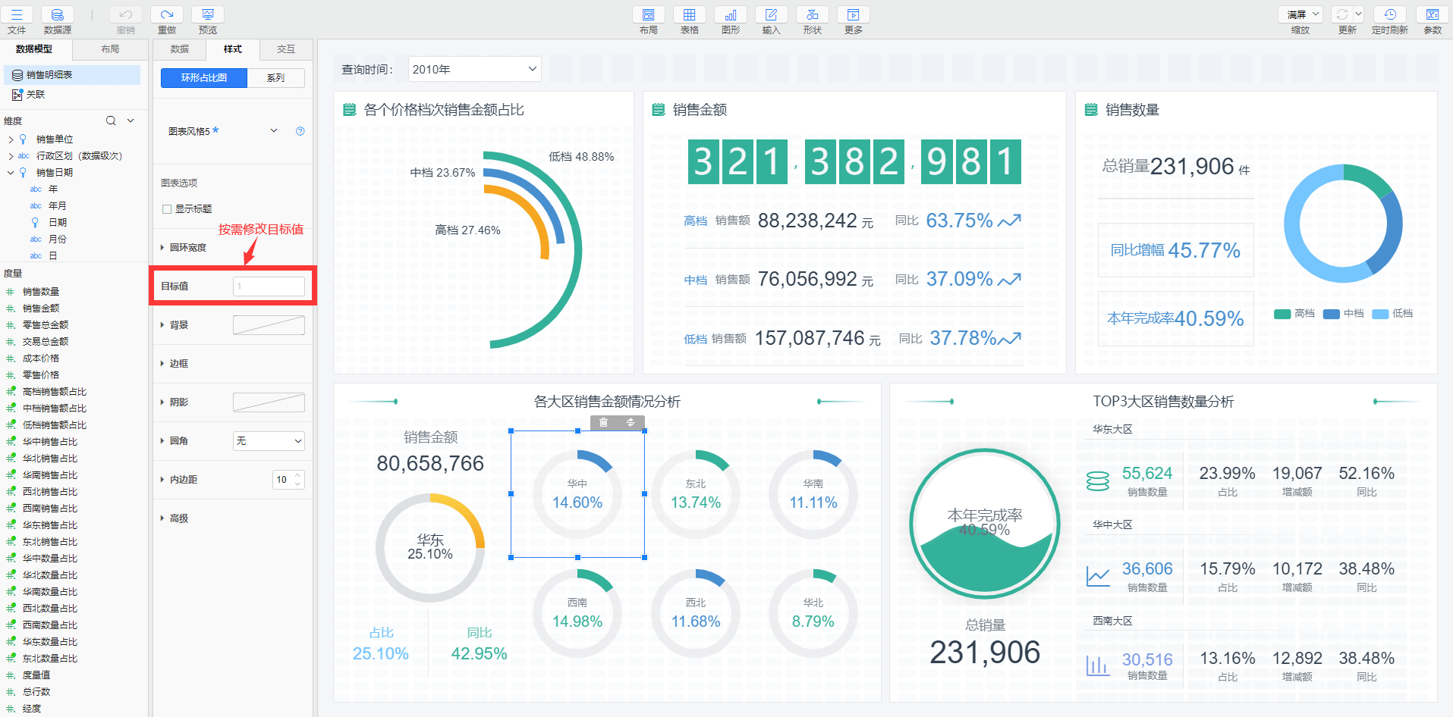The height and width of the screenshot is (717, 1453).
Task: Click the move icon on 华中 chart toolbar
Action: click(x=631, y=423)
